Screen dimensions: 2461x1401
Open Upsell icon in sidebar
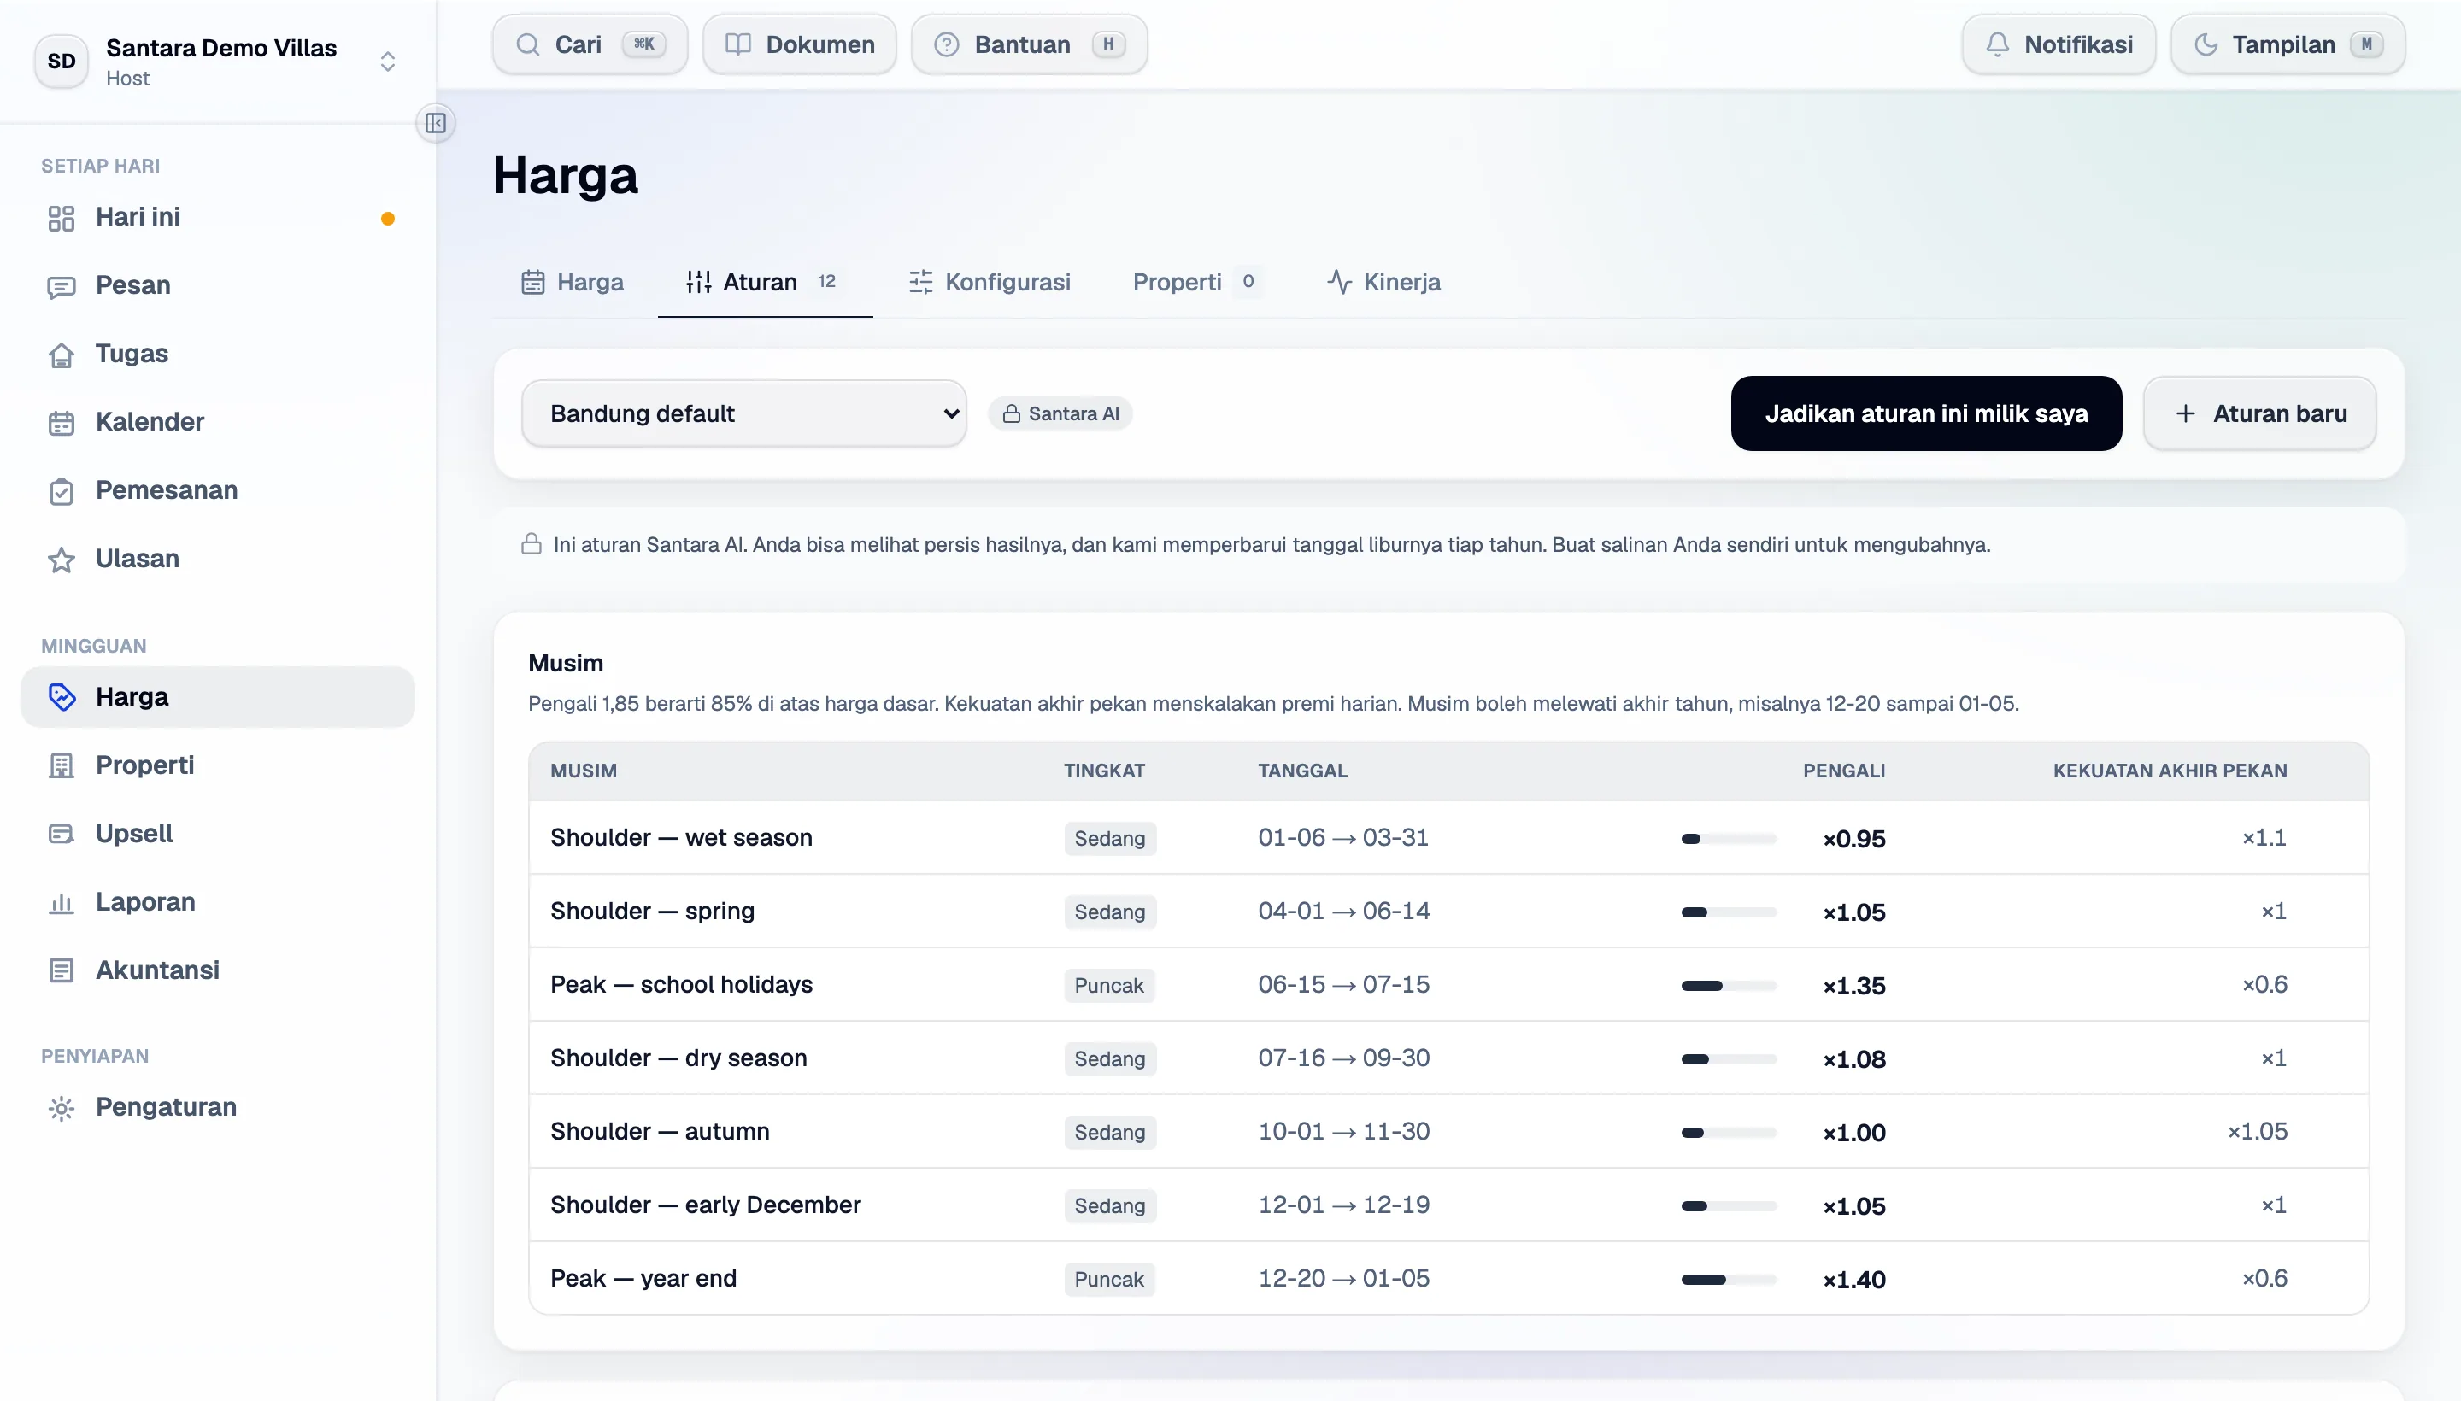[62, 835]
